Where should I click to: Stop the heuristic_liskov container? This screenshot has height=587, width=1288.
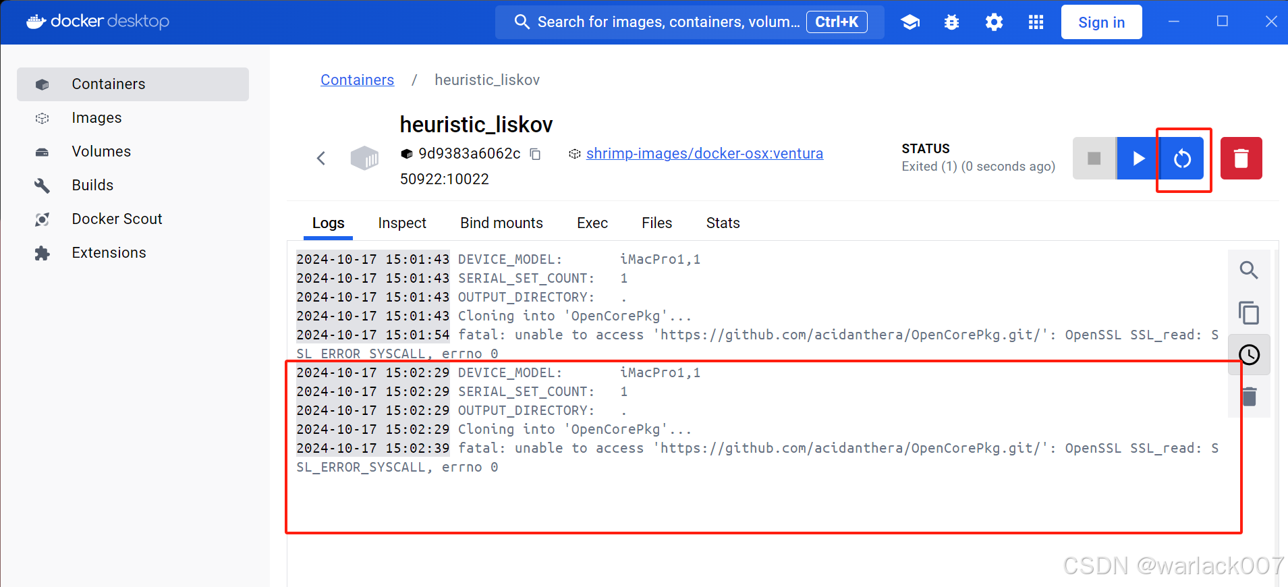1094,158
